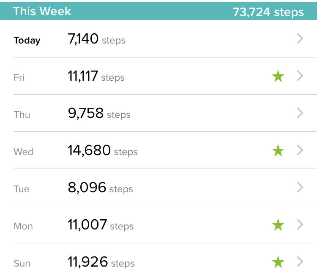Click the 73,724 steps weekly total

(268, 12)
